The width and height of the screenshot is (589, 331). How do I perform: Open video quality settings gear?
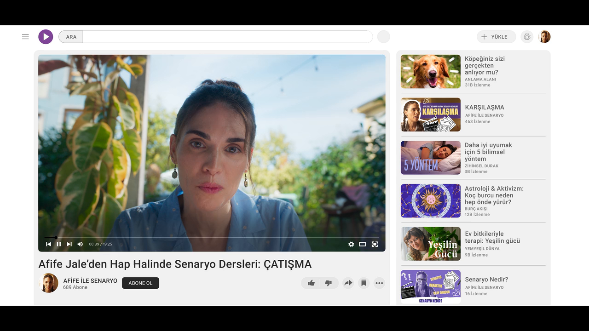pos(351,244)
